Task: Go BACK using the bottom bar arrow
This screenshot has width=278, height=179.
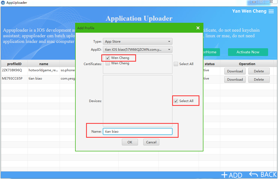Action: (x=263, y=174)
